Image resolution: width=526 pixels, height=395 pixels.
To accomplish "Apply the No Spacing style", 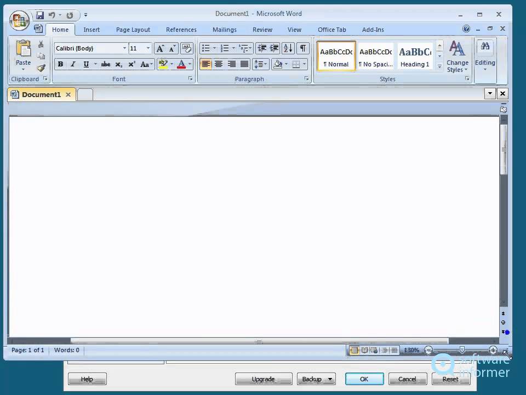I will tap(376, 56).
